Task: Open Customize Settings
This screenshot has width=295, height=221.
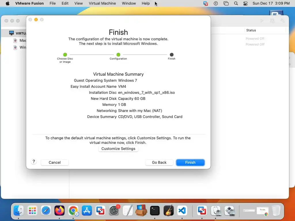Action: click(118, 149)
